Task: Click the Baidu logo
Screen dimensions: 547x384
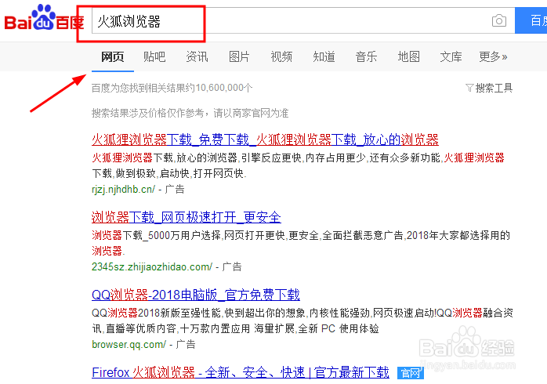Action: pyautogui.click(x=44, y=18)
